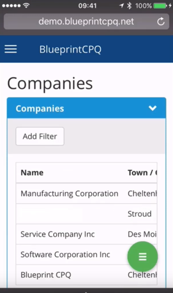The image size is (173, 293).
Task: Click the Des Moines town cell
Action: pyautogui.click(x=142, y=234)
